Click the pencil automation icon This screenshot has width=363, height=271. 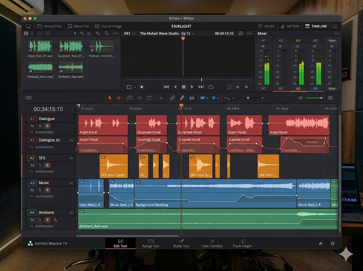pos(182,98)
